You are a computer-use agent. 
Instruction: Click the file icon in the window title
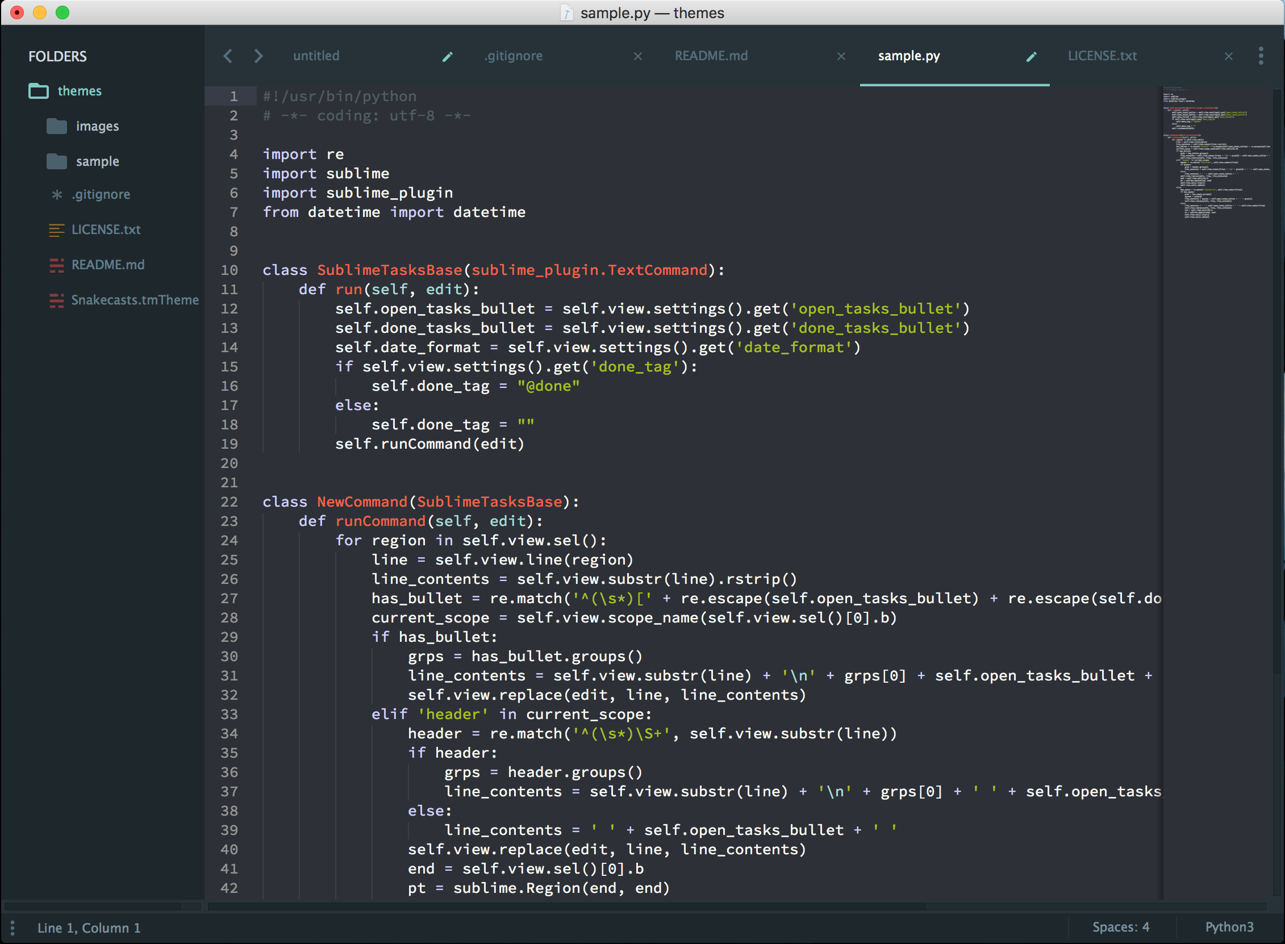point(566,12)
